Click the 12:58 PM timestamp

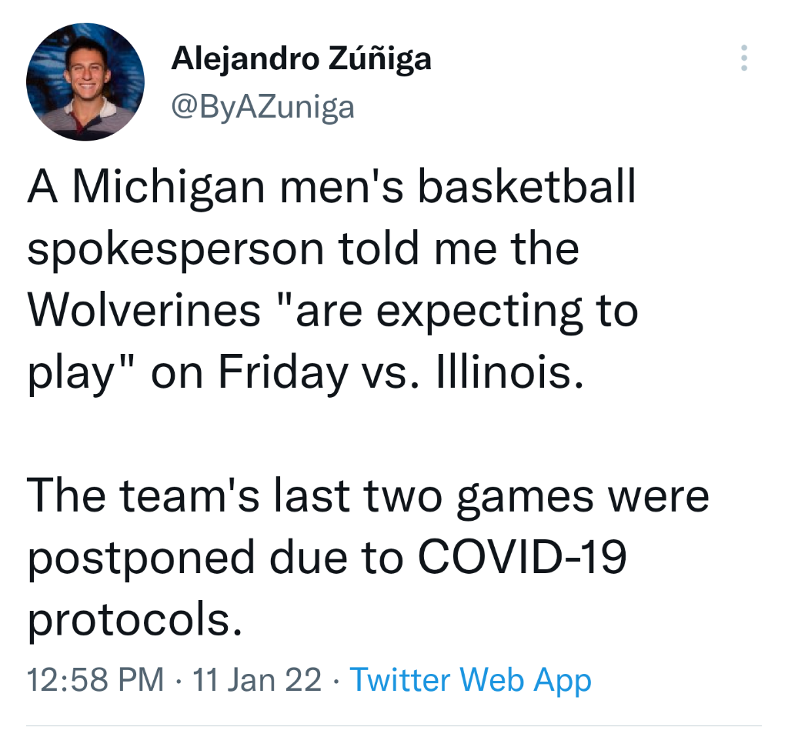tap(95, 680)
